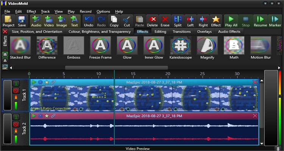Select the Freeze Frame effect

point(100,48)
